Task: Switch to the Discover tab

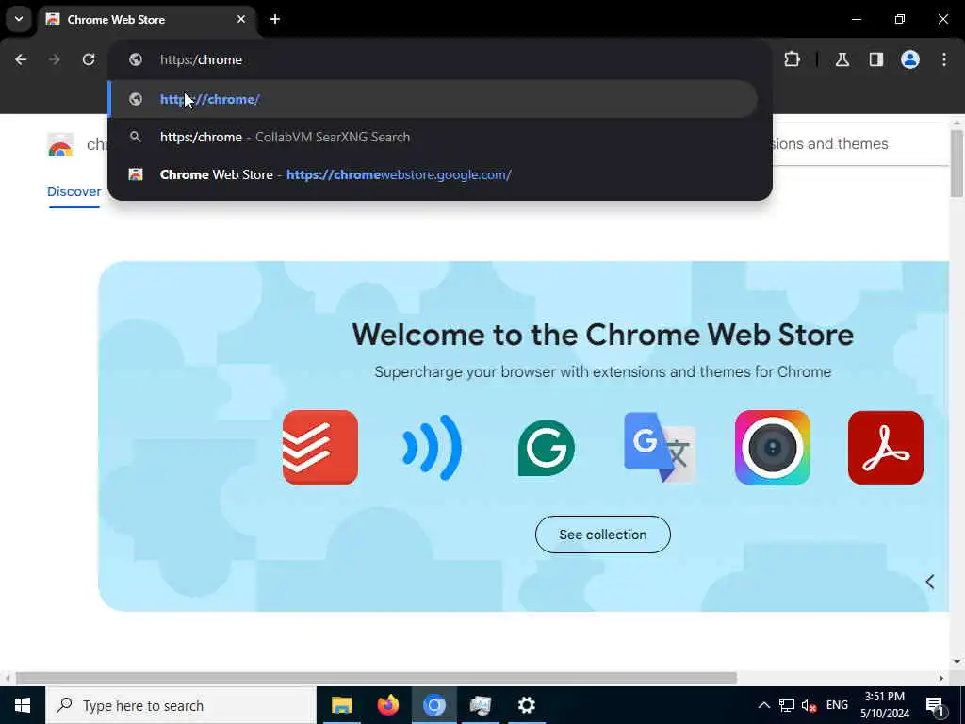Action: point(74,191)
